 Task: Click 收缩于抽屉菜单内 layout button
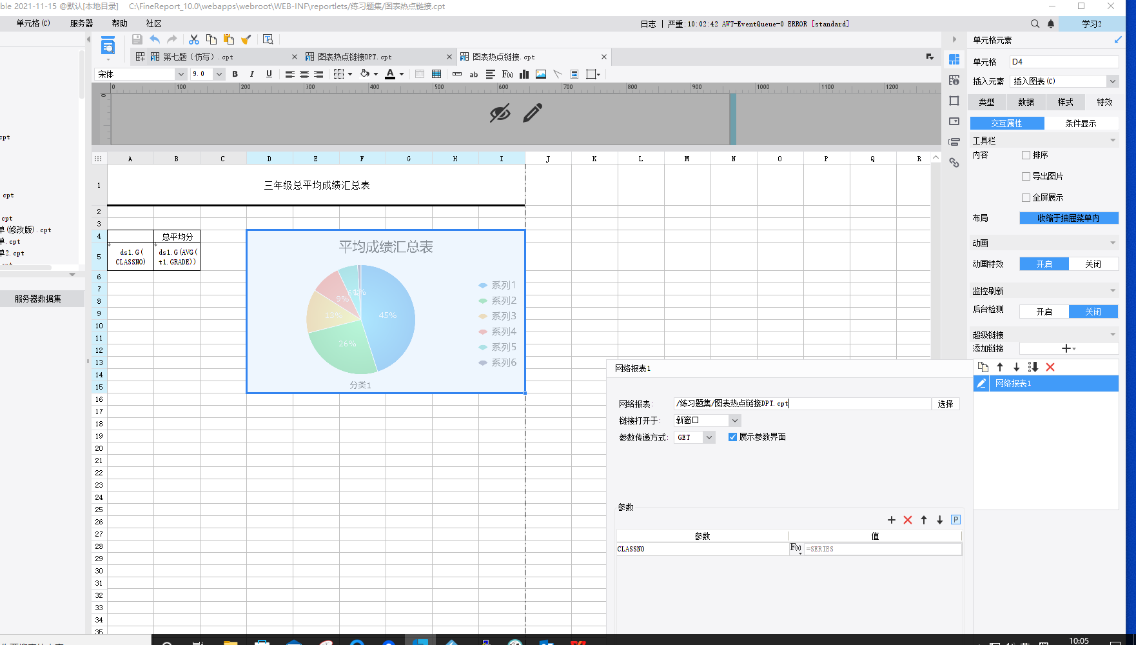(x=1068, y=218)
